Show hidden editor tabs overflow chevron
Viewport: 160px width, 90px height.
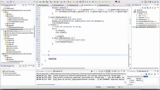[113, 5]
